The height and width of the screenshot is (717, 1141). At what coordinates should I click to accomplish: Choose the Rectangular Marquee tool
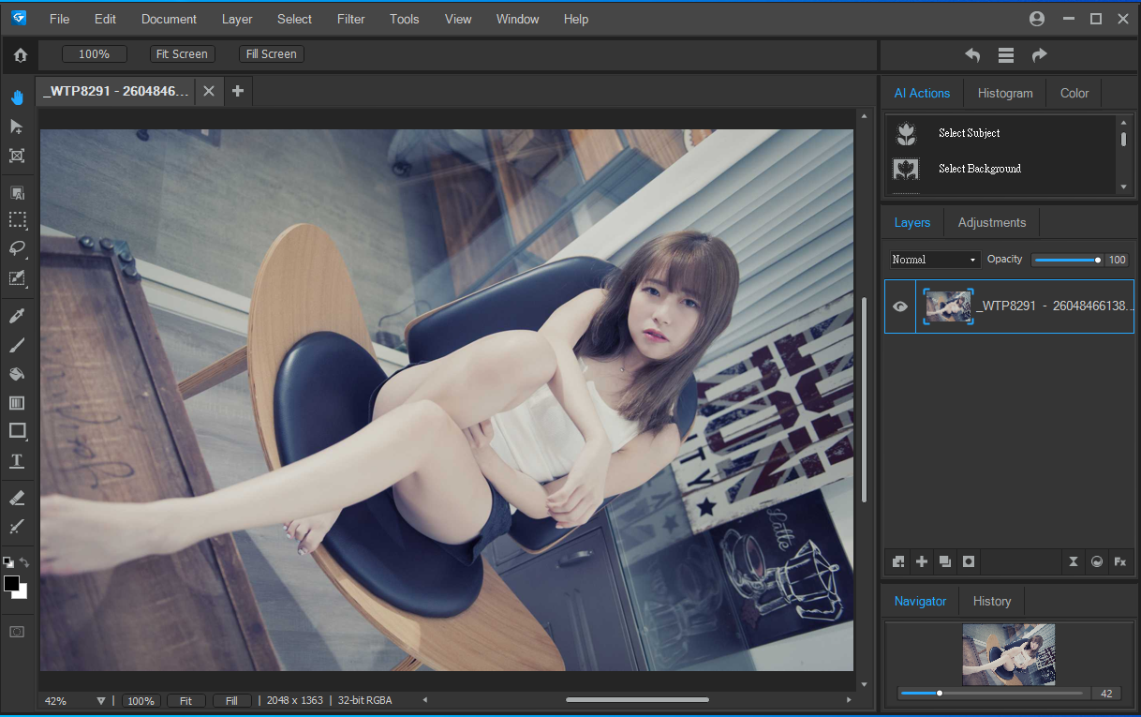tap(17, 220)
